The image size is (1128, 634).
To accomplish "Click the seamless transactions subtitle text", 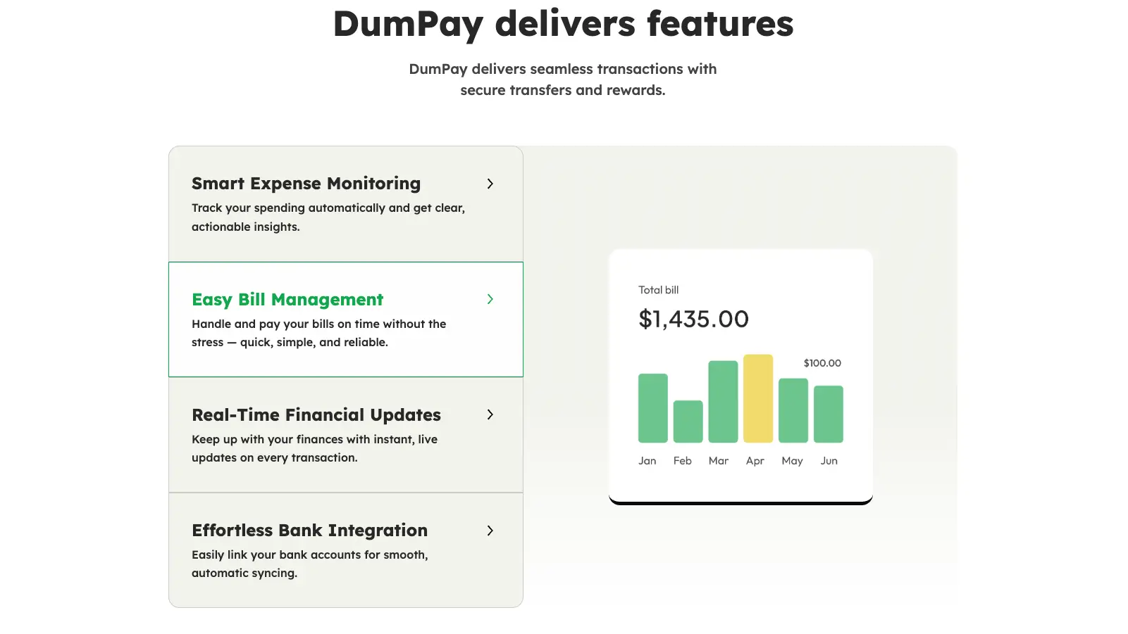I will [563, 80].
